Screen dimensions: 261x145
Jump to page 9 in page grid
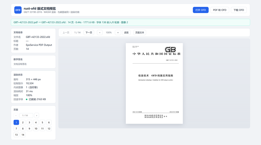click(29, 129)
